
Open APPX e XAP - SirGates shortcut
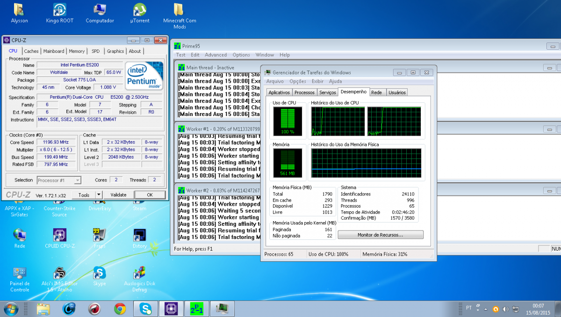pos(19,211)
